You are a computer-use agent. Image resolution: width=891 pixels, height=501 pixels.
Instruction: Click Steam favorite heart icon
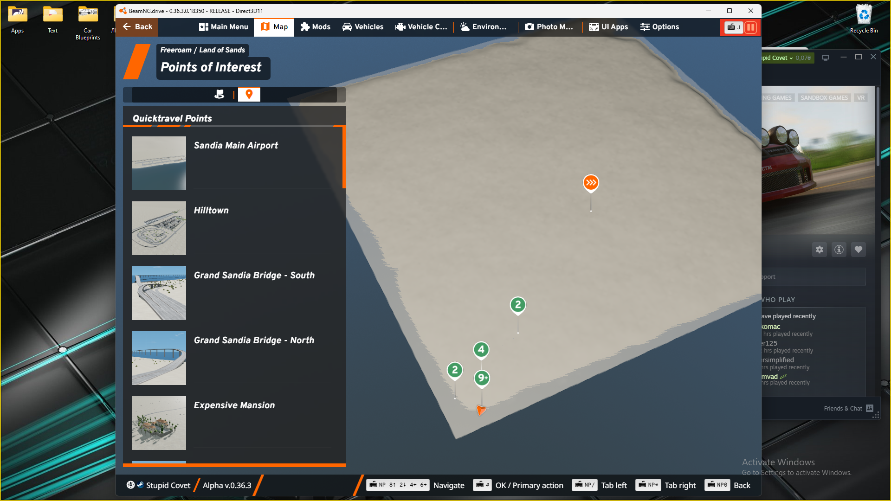[859, 250]
